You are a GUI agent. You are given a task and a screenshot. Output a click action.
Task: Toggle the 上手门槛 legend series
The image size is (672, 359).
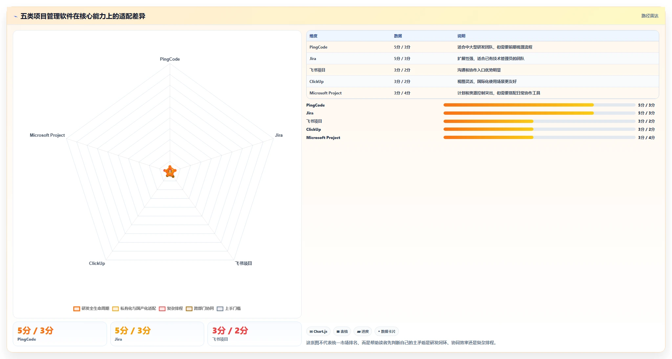click(228, 309)
